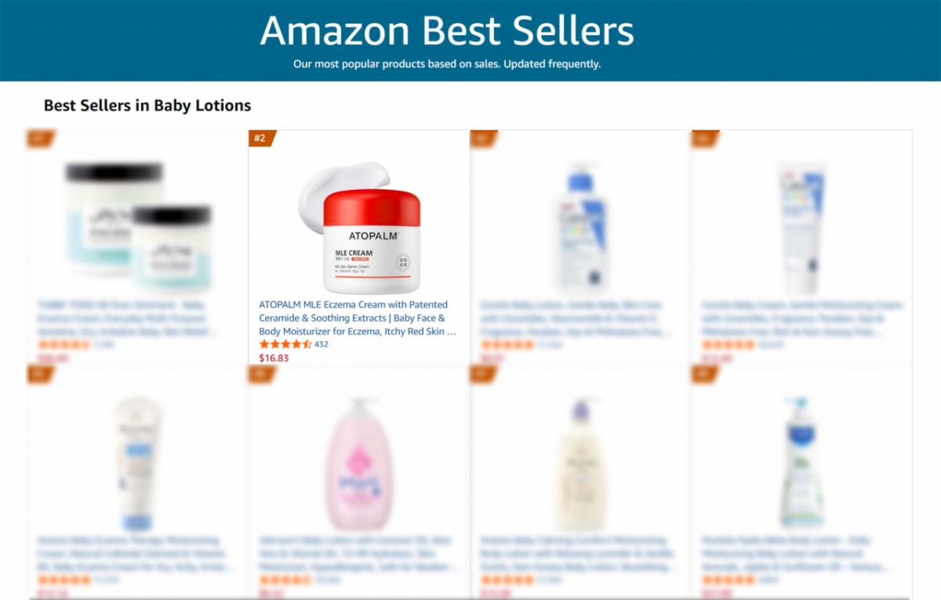The height and width of the screenshot is (600, 941).
Task: Click the star rating under the pink lotion
Action: [285, 580]
